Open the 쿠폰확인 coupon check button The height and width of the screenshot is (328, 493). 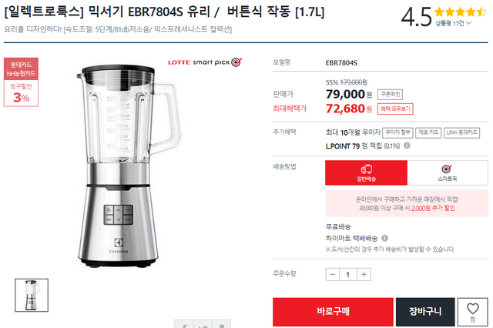(391, 94)
